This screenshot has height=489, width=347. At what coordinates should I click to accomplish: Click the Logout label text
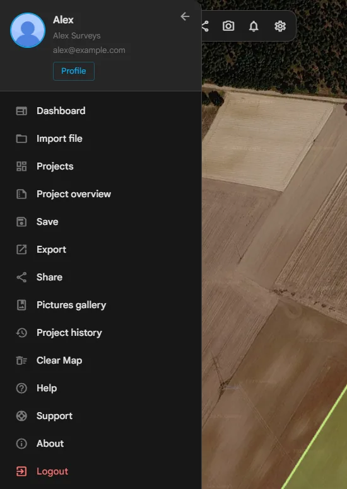click(52, 471)
